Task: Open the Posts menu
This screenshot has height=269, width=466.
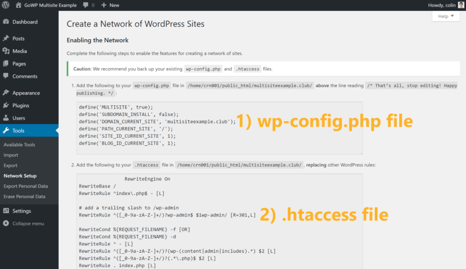Action: pos(18,38)
